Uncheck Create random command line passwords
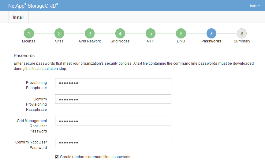 click(57, 157)
